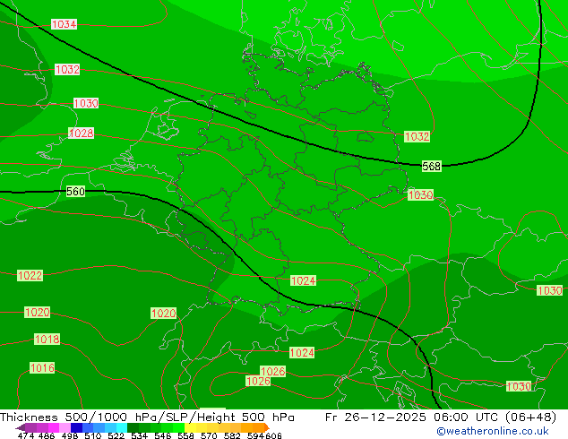Click the 606 legend value
The image size is (568, 439).
273,435
